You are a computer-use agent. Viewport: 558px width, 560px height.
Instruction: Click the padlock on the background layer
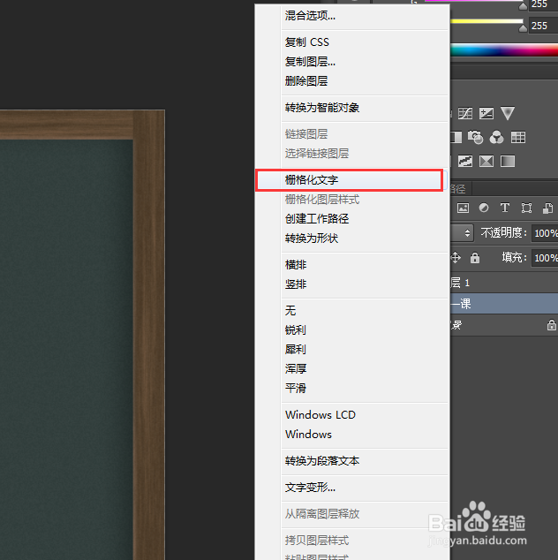552,325
